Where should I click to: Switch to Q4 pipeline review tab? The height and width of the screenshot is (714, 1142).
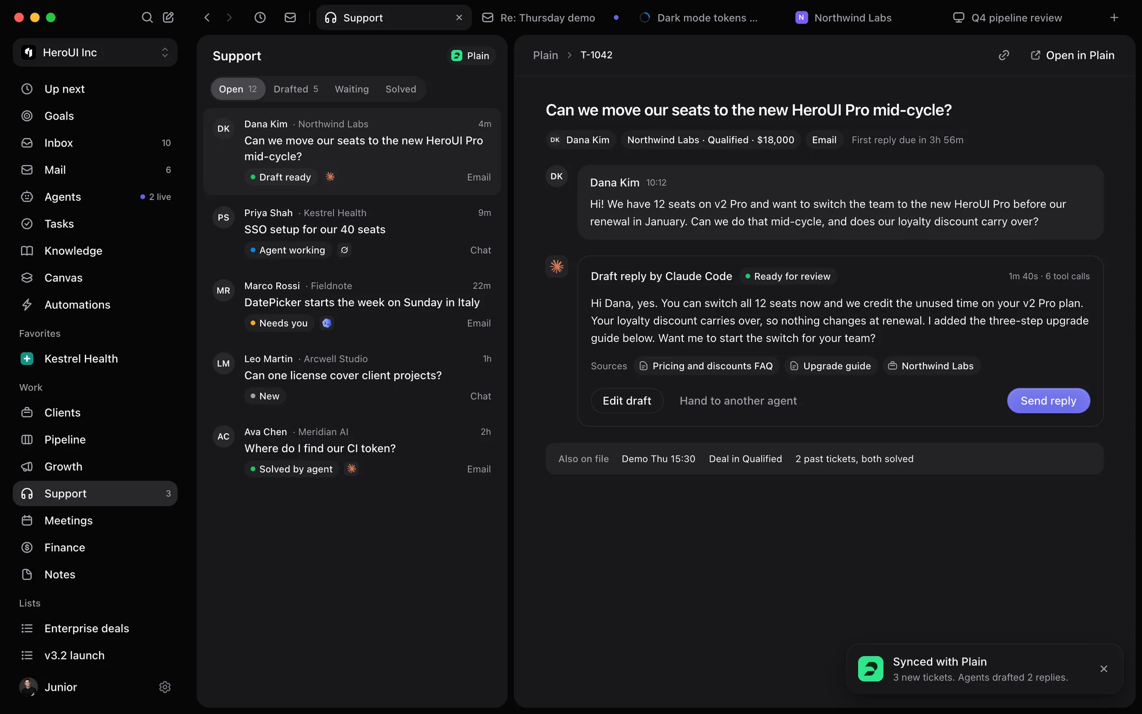(x=1017, y=17)
